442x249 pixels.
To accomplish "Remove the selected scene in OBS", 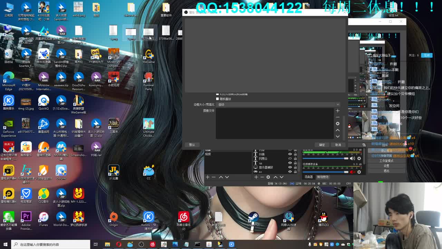I will 214,177.
